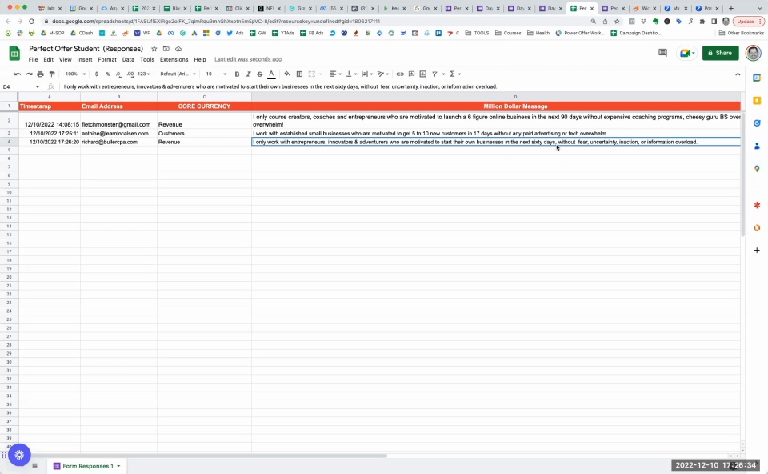This screenshot has height=474, width=768.
Task: Open the Google Meet call button
Action: (686, 53)
